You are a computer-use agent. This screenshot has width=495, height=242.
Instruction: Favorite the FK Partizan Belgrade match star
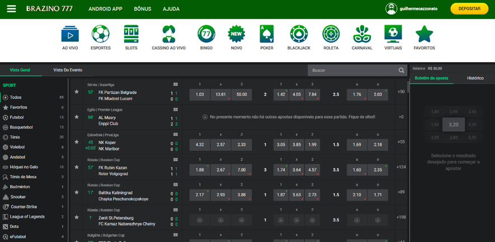click(77, 92)
